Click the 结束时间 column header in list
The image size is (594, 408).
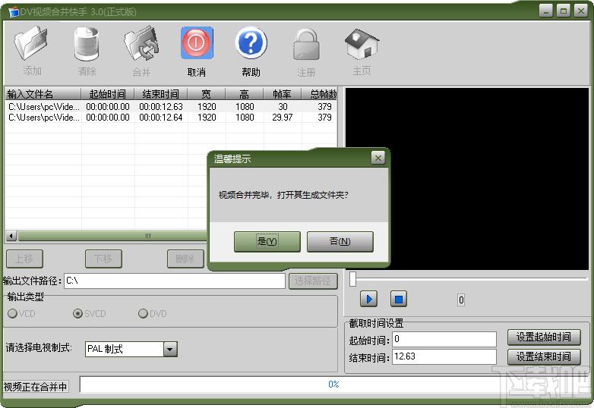160,94
